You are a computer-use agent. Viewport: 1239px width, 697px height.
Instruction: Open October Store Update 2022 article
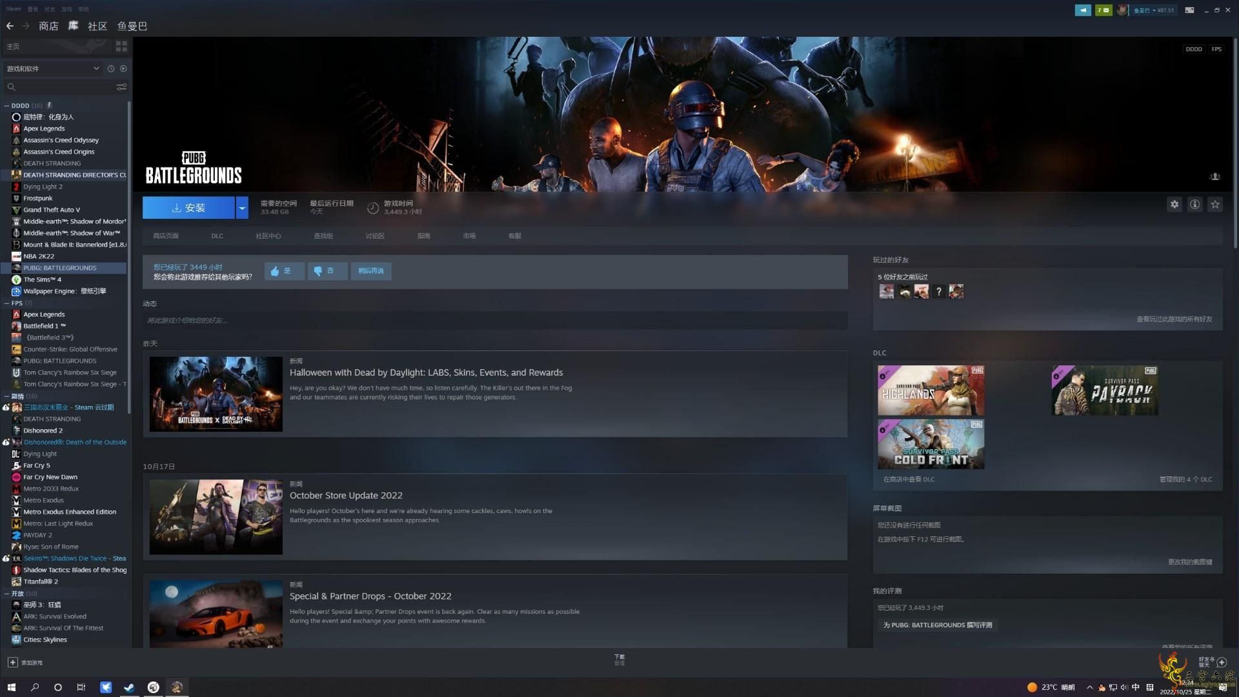click(346, 496)
